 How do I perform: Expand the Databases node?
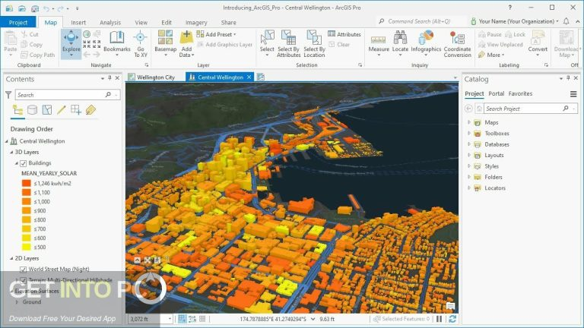tap(469, 144)
